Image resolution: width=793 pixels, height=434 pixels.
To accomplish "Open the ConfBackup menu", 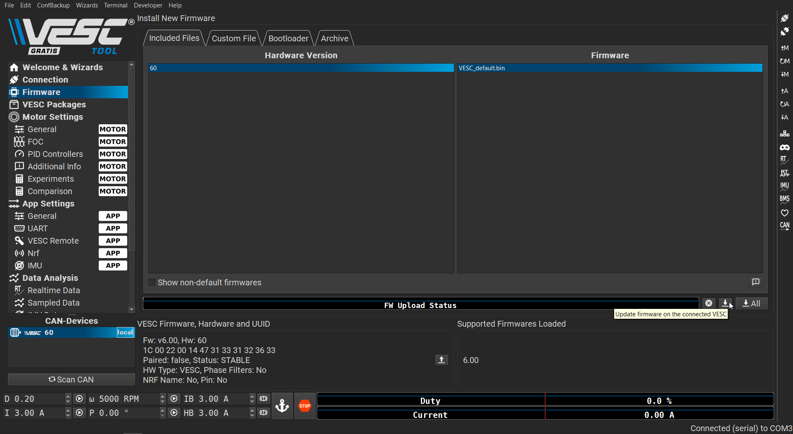I will [x=53, y=5].
